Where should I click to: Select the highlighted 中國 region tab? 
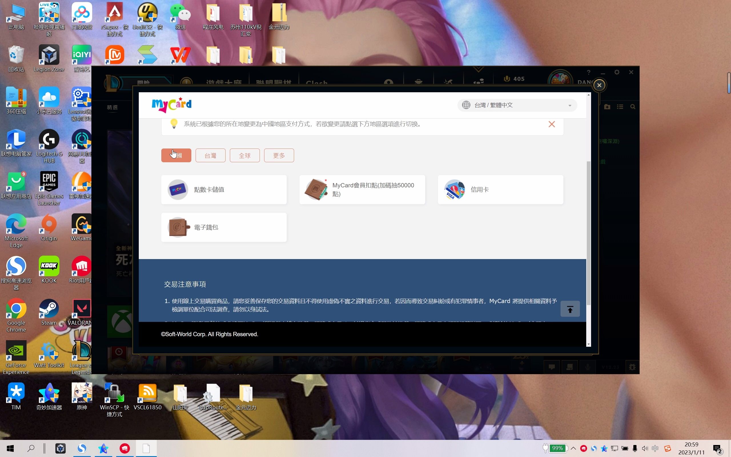click(176, 155)
